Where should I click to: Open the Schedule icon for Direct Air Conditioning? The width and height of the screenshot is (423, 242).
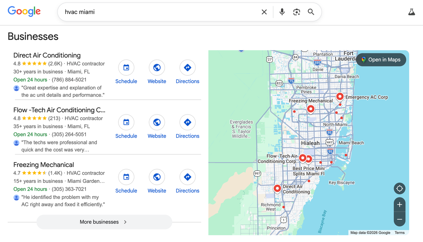coord(126,68)
